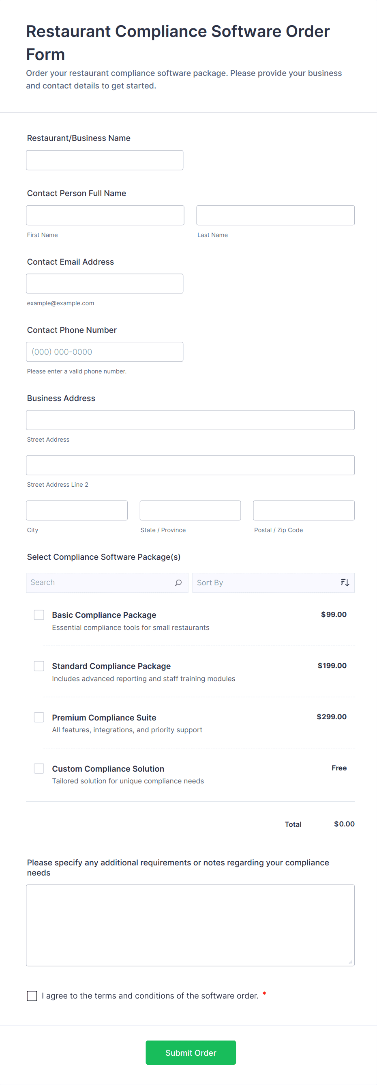
Task: Focus the Restaurant/Business Name field
Action: [x=104, y=160]
